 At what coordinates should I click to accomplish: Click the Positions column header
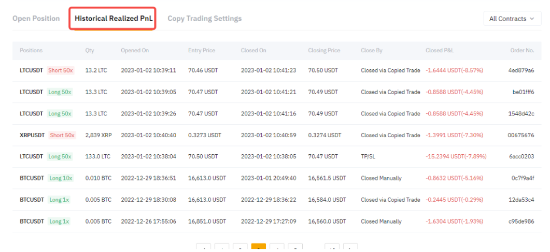31,51
